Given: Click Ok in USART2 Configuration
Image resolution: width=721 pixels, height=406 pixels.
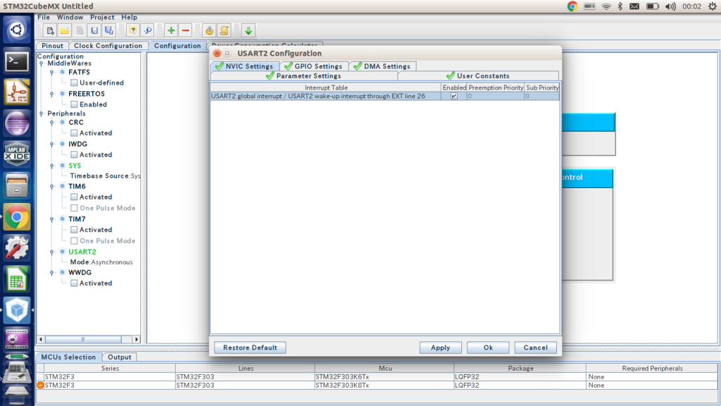Looking at the screenshot, I should (489, 347).
